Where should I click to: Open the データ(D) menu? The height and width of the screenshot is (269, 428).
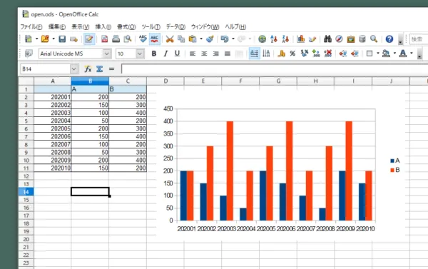(x=175, y=27)
